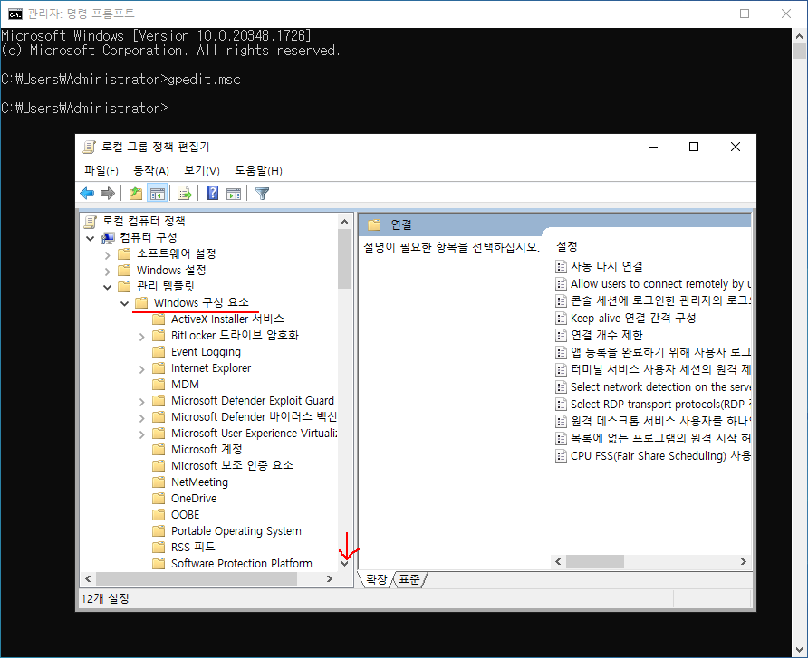Click the tree pane scroll up arrow
The height and width of the screenshot is (658, 808).
click(x=344, y=222)
